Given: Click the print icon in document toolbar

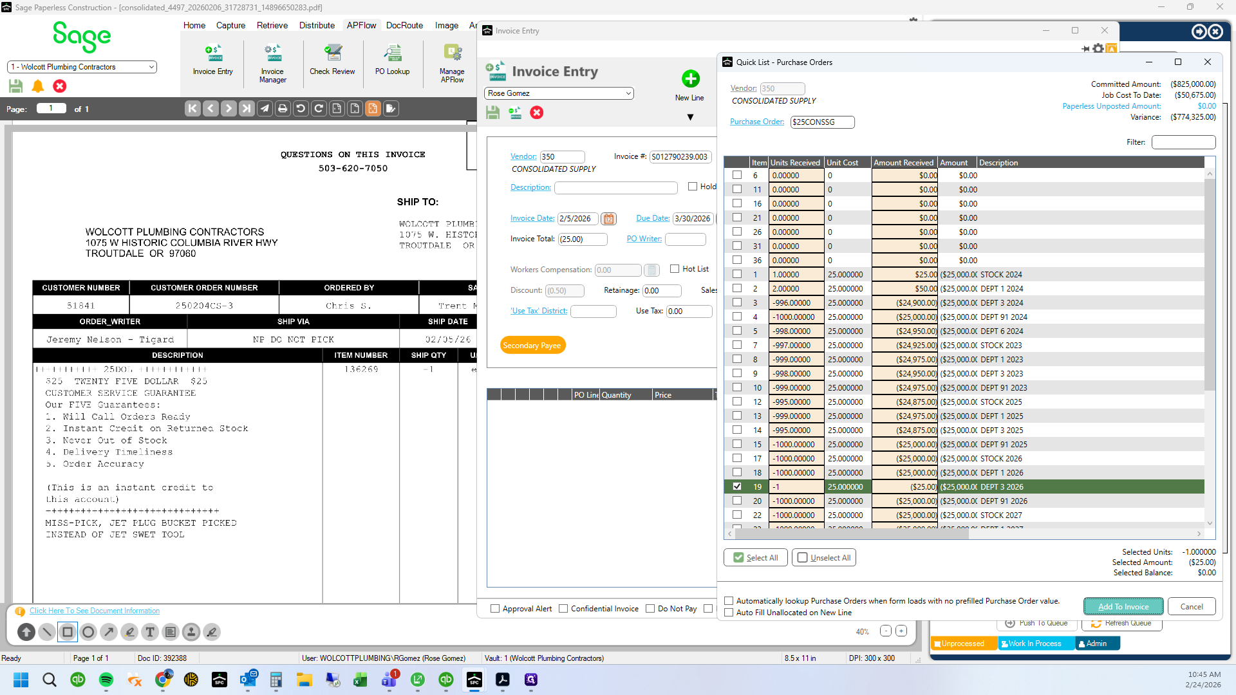Looking at the screenshot, I should [x=283, y=109].
